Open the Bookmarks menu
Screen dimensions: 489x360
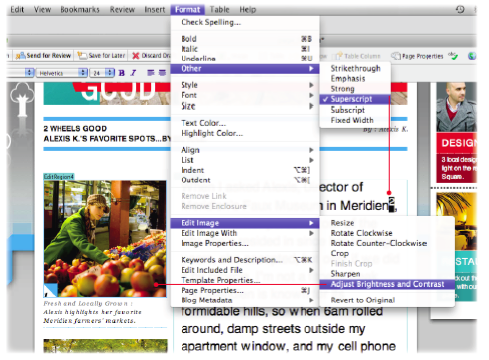point(79,10)
